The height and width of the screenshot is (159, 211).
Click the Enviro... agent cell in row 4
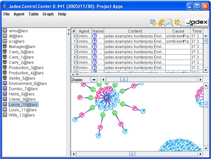[84, 57]
